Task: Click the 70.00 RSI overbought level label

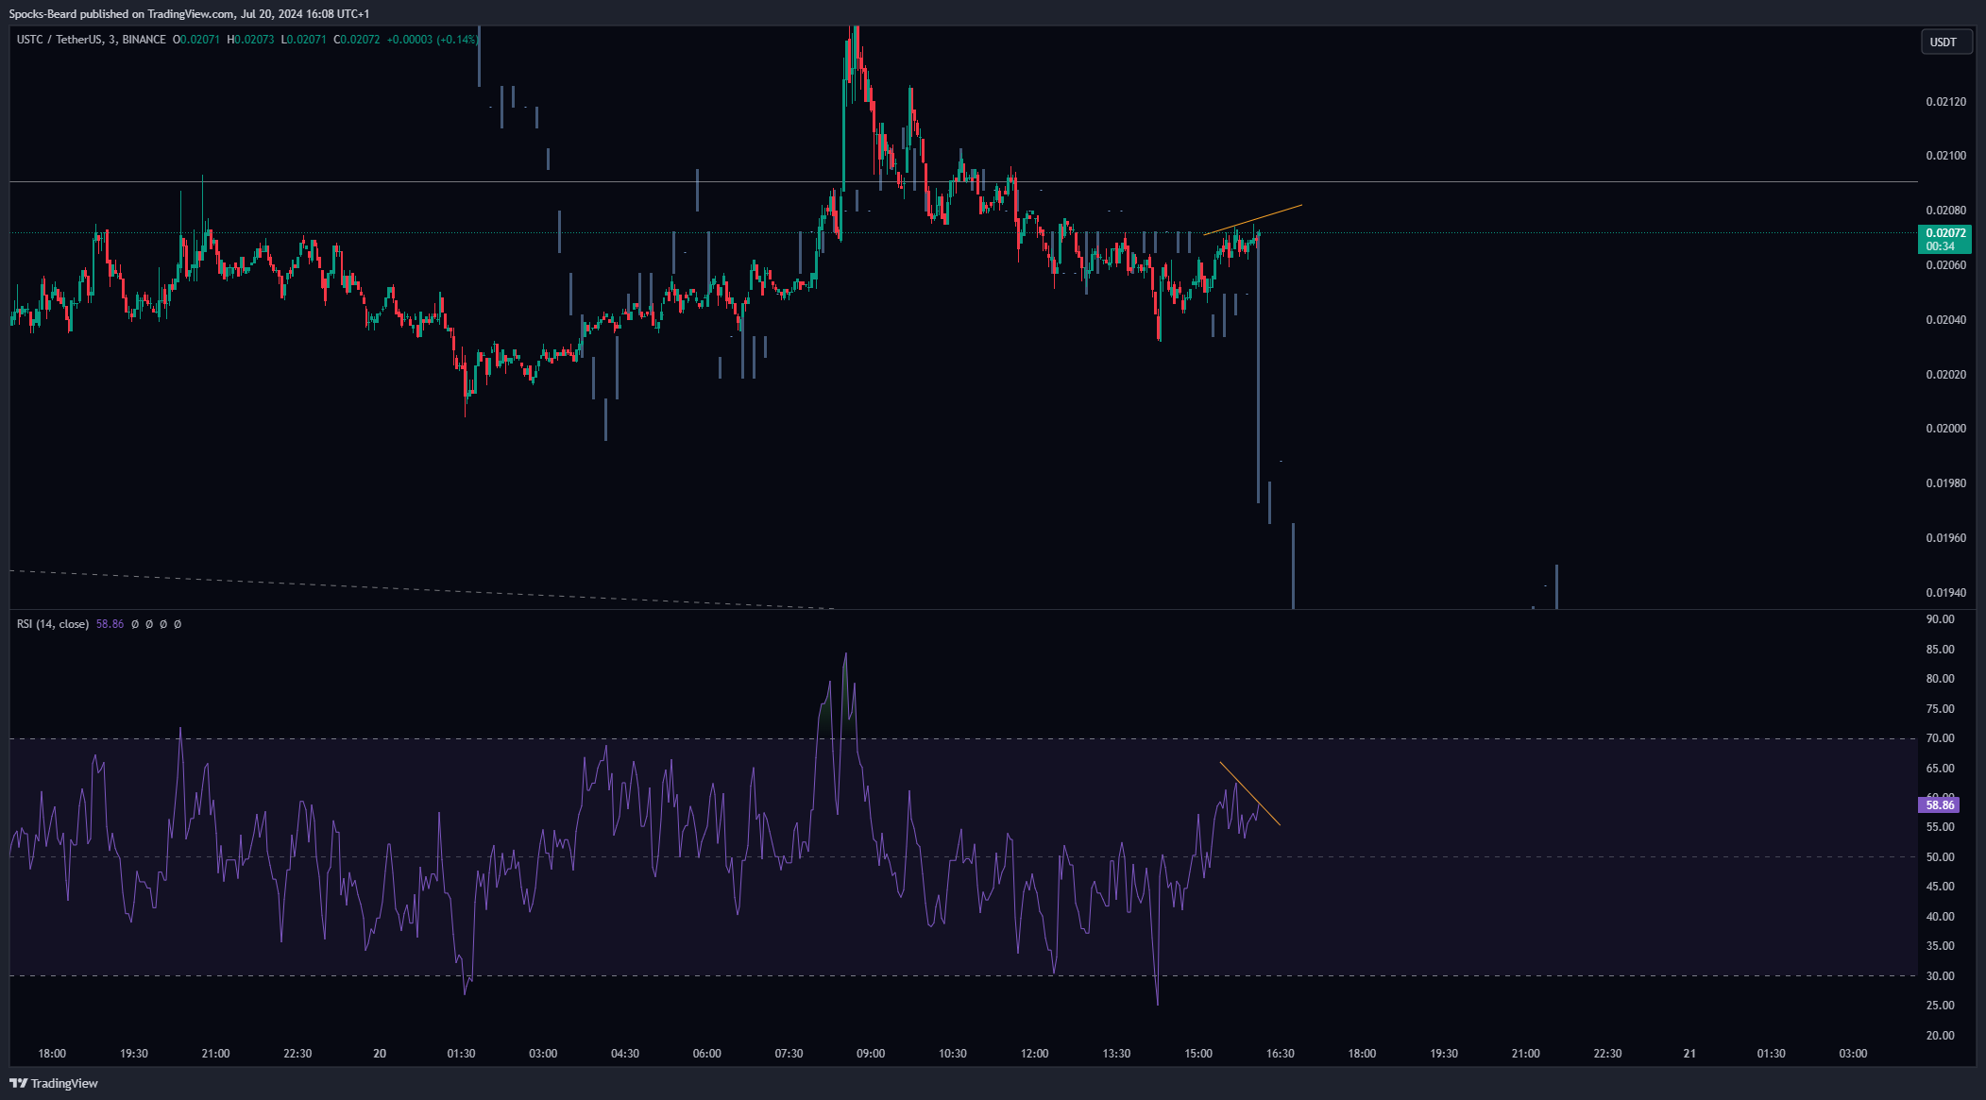Action: coord(1940,738)
